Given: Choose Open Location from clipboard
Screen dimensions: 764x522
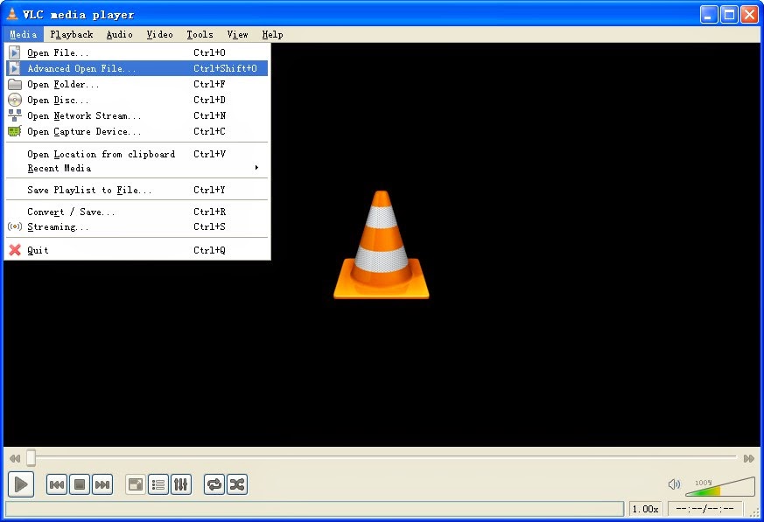Looking at the screenshot, I should (137, 154).
